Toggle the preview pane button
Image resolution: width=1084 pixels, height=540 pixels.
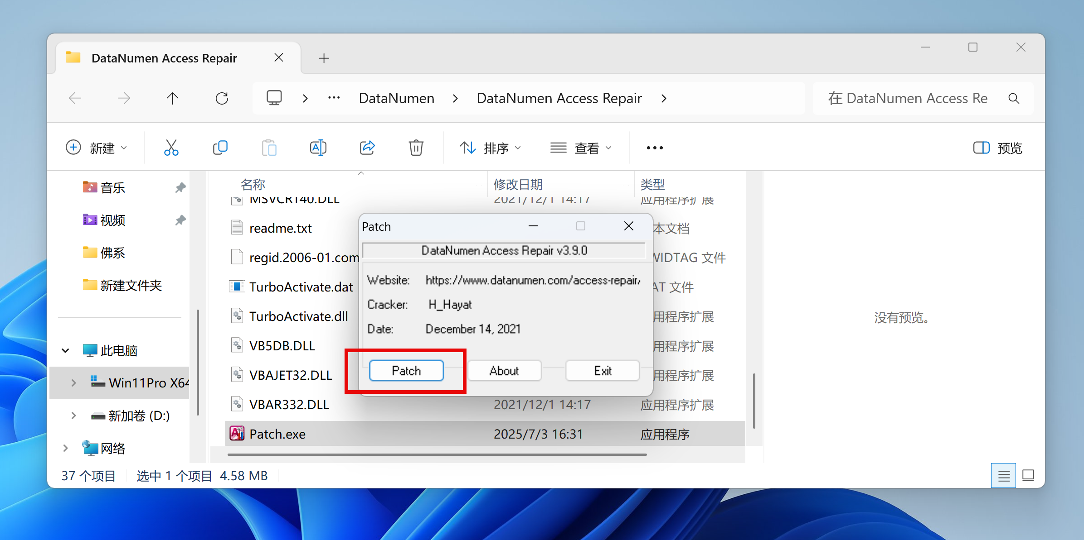point(997,148)
